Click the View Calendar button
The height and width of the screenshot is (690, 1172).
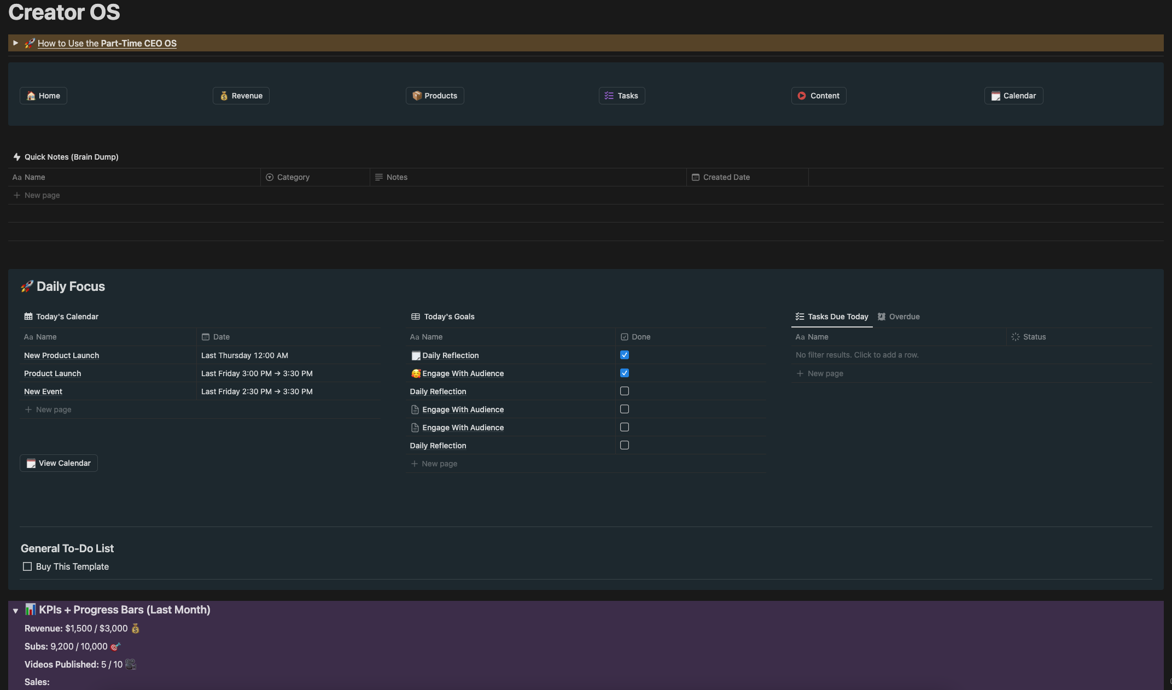click(x=59, y=463)
